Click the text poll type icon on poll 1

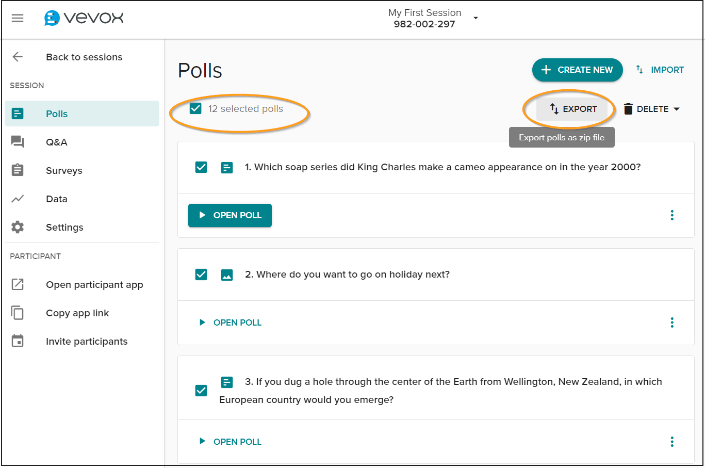227,167
